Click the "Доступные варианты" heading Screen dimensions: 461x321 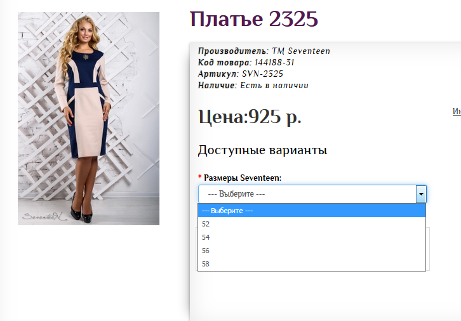tap(262, 150)
